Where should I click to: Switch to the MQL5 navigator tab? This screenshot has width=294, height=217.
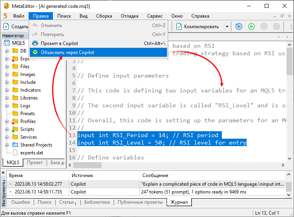pos(13,163)
